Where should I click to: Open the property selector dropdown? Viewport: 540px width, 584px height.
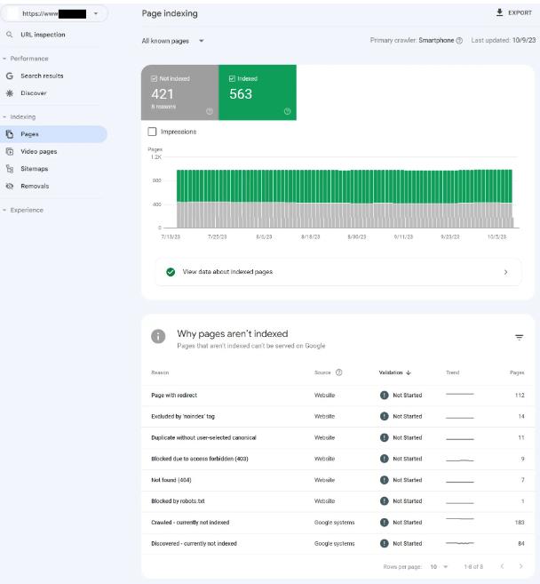tap(54, 14)
